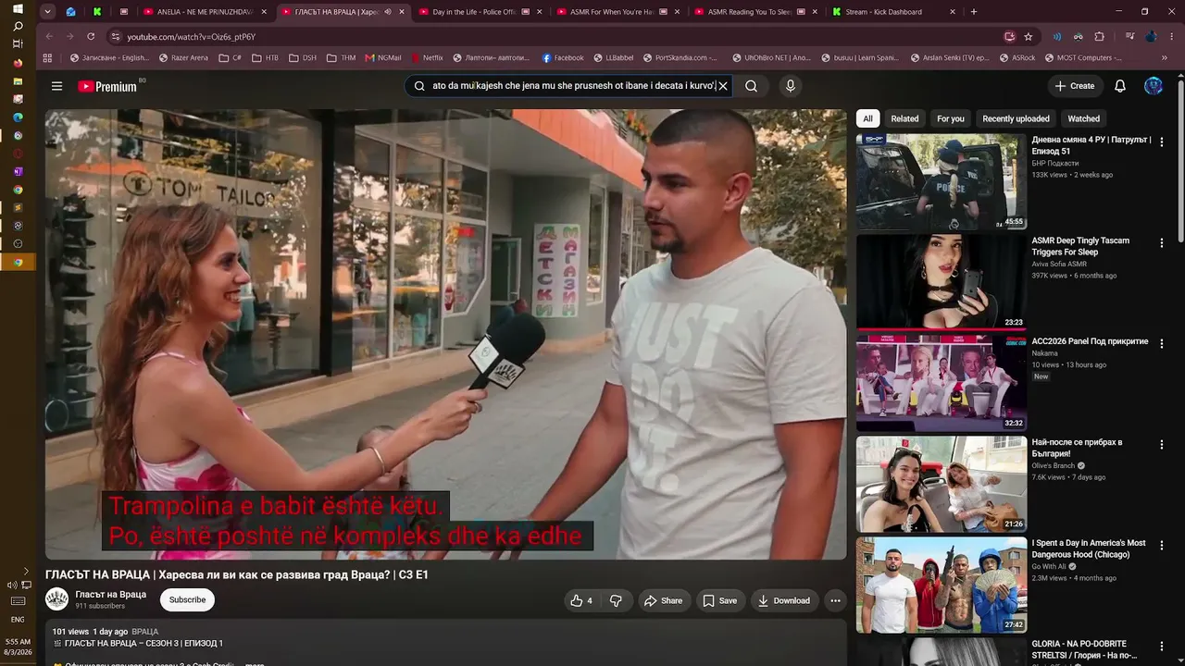
Task: Open Chrome media controls icon
Action: [x=1130, y=36]
